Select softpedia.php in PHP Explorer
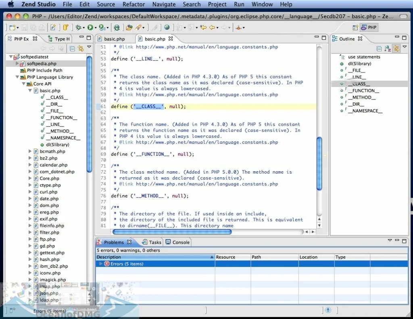This screenshot has height=319, width=413. (42, 63)
